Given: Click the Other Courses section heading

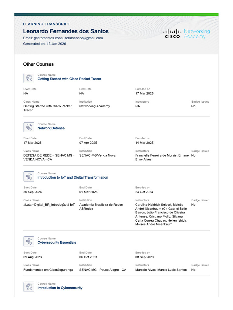Looking at the screenshot, I should (x=38, y=64).
